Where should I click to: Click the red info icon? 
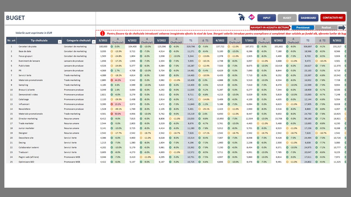click(103, 33)
